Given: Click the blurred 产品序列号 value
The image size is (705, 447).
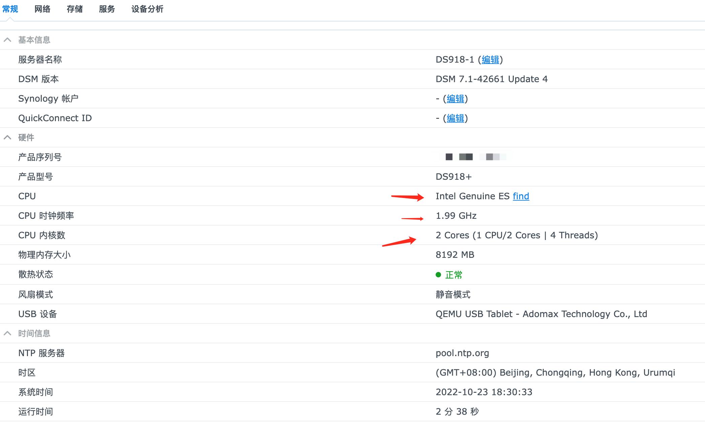Looking at the screenshot, I should click(471, 157).
